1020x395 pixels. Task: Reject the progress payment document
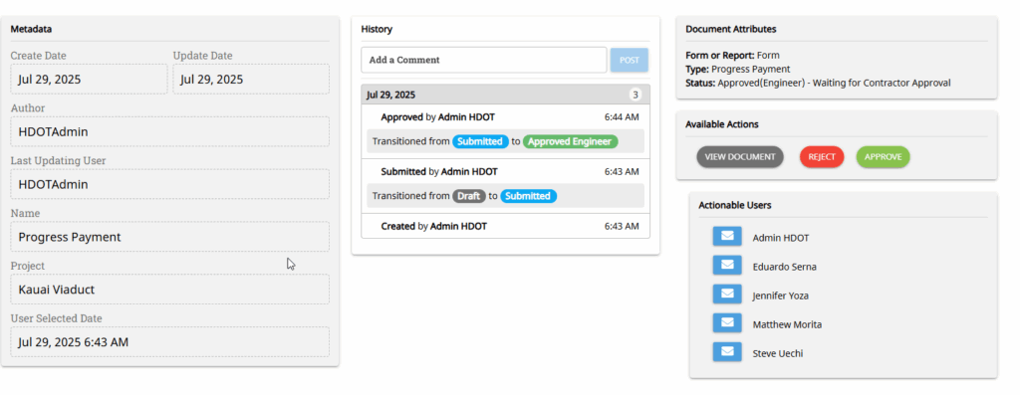point(822,156)
